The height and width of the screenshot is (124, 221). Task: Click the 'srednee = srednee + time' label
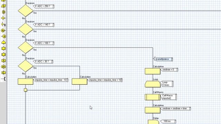coord(176,108)
